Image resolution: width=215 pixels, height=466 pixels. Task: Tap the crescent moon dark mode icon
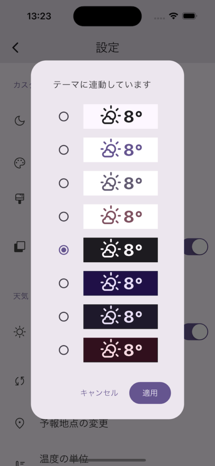click(20, 121)
